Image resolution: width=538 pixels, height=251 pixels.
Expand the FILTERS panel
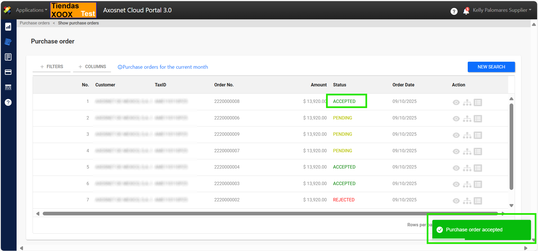tap(52, 67)
